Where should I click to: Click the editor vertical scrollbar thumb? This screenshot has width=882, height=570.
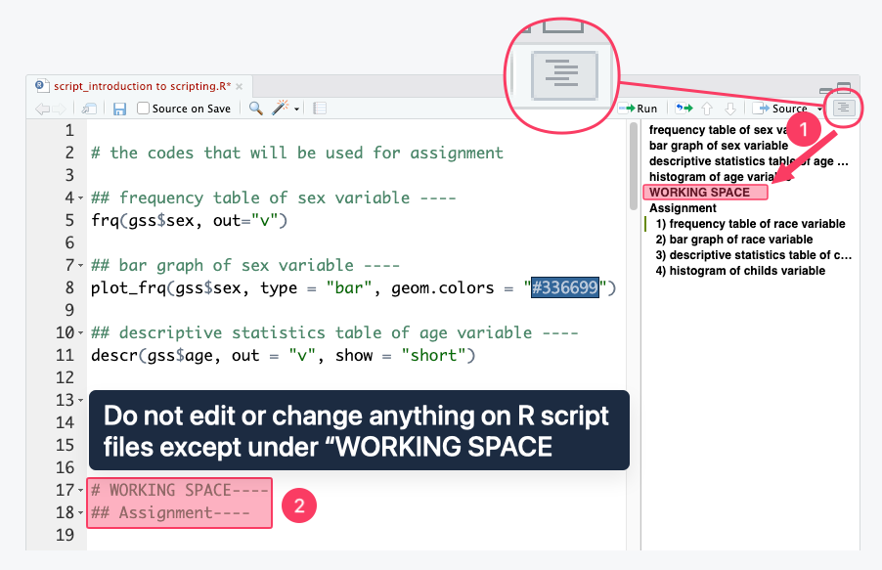[x=634, y=166]
